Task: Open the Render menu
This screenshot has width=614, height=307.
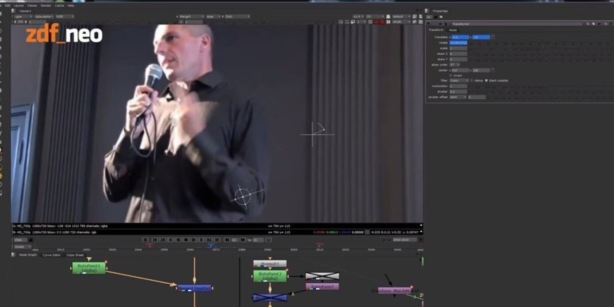Action: pyautogui.click(x=46, y=6)
